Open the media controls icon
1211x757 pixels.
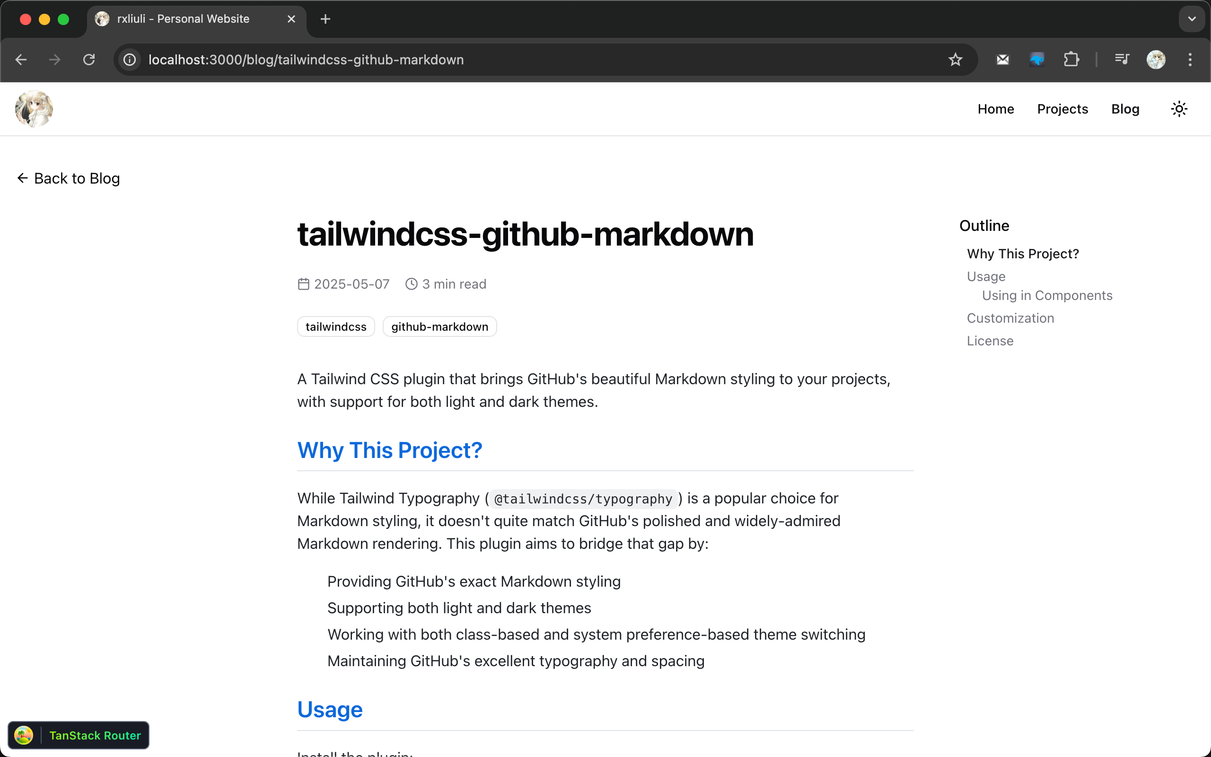coord(1122,60)
